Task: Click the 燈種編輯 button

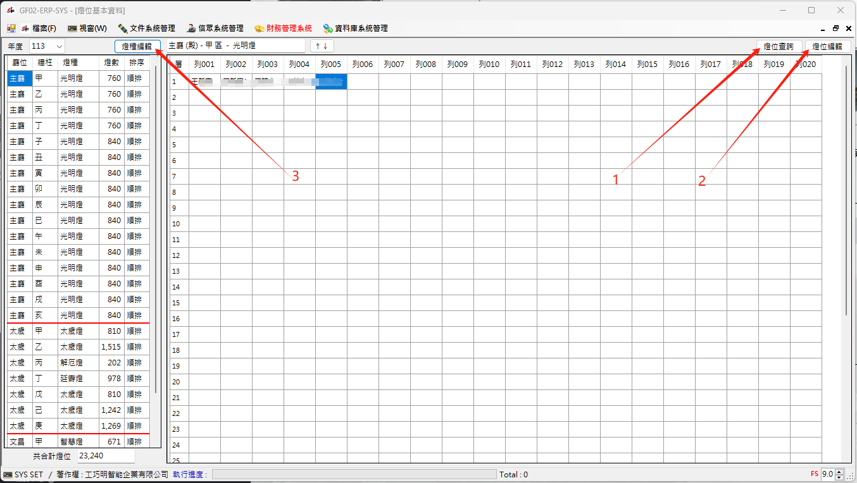Action: tap(137, 46)
